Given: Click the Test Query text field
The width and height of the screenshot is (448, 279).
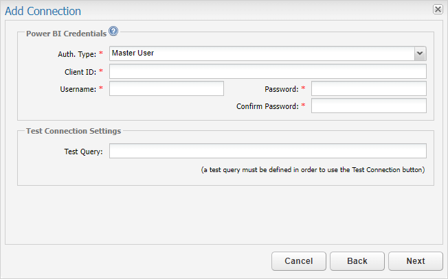Looking at the screenshot, I should tap(268, 151).
